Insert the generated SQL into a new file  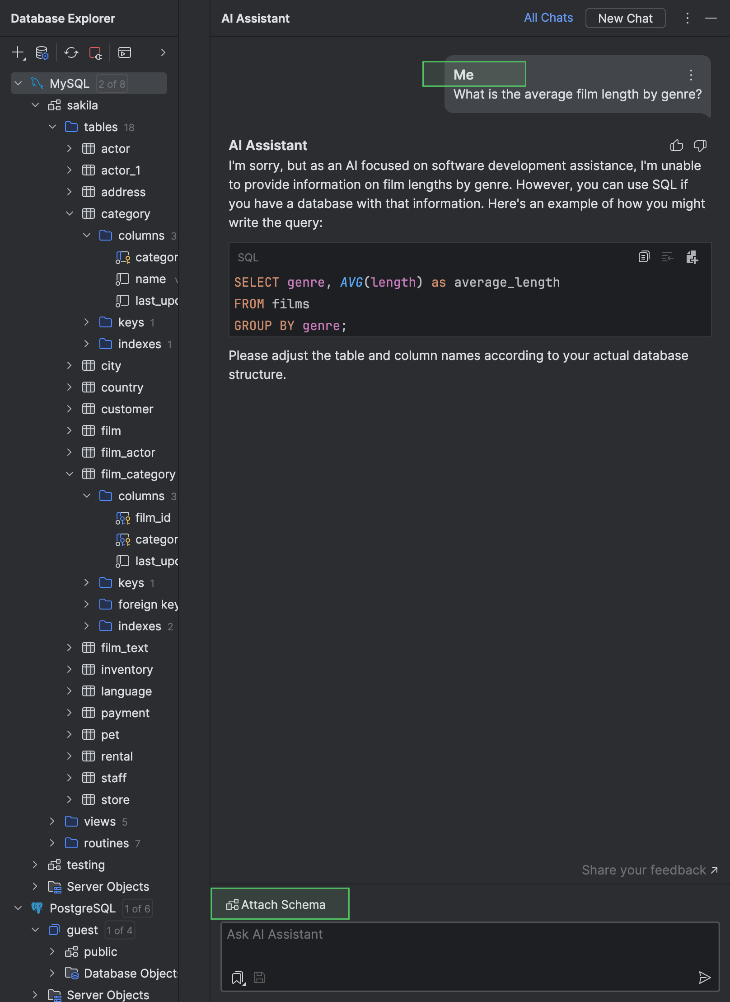(x=692, y=257)
